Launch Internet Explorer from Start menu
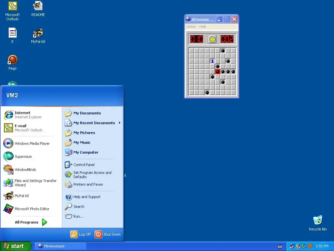The height and width of the screenshot is (251, 334). [x=31, y=115]
